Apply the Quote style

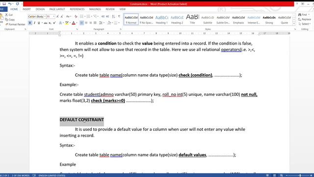click(285, 20)
